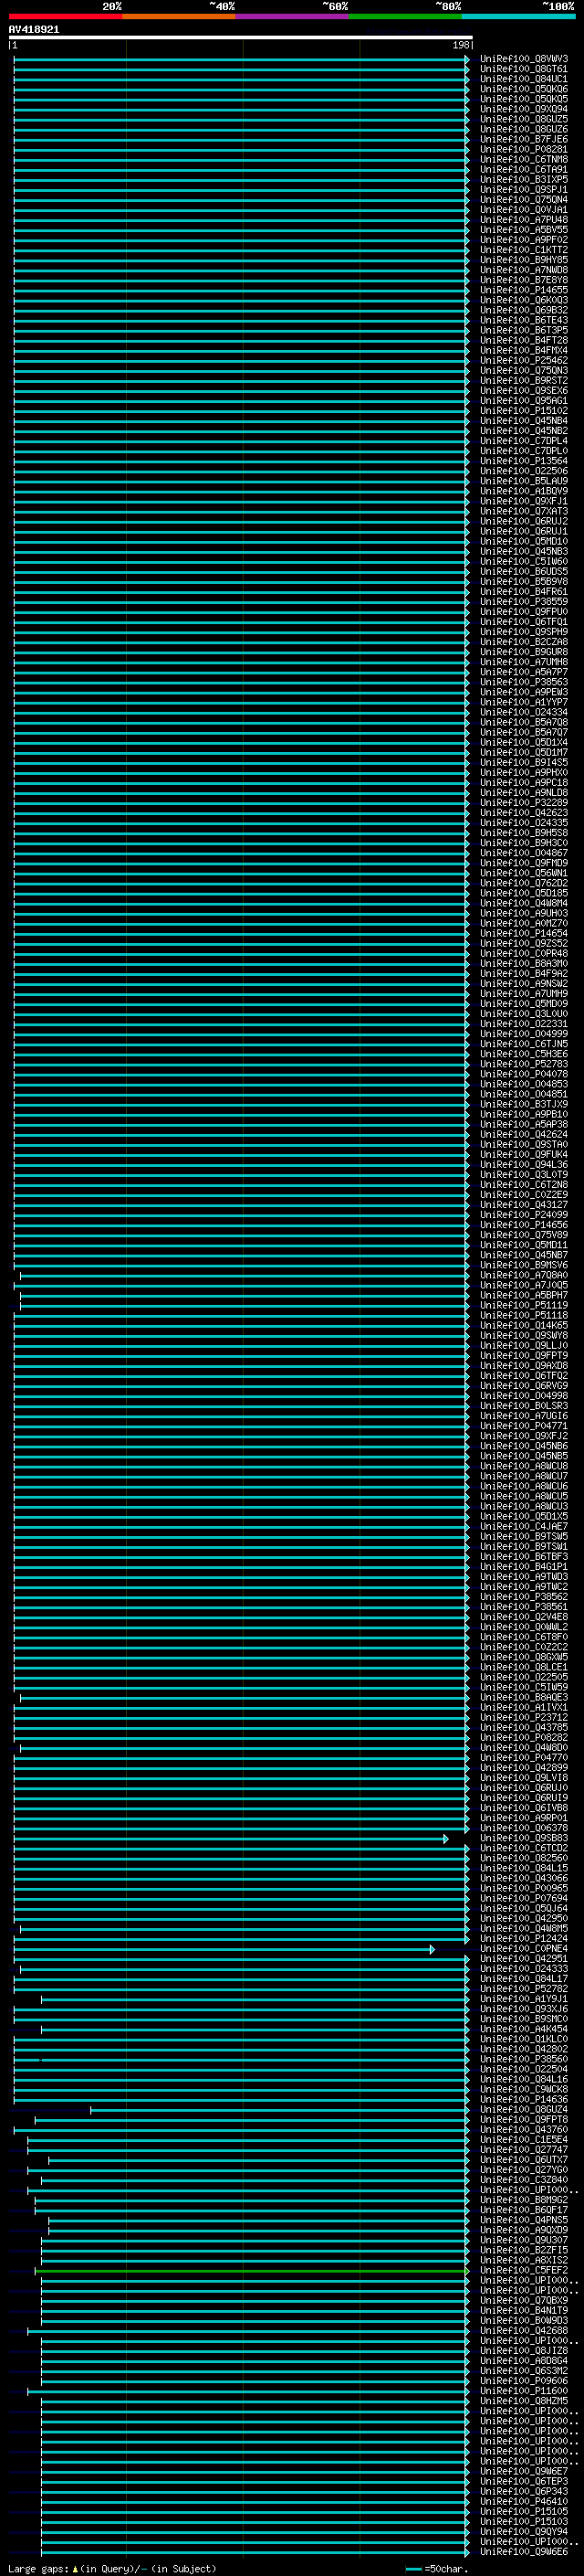
Task: Select the UniRef100_O24333 label
Action: (524, 1968)
